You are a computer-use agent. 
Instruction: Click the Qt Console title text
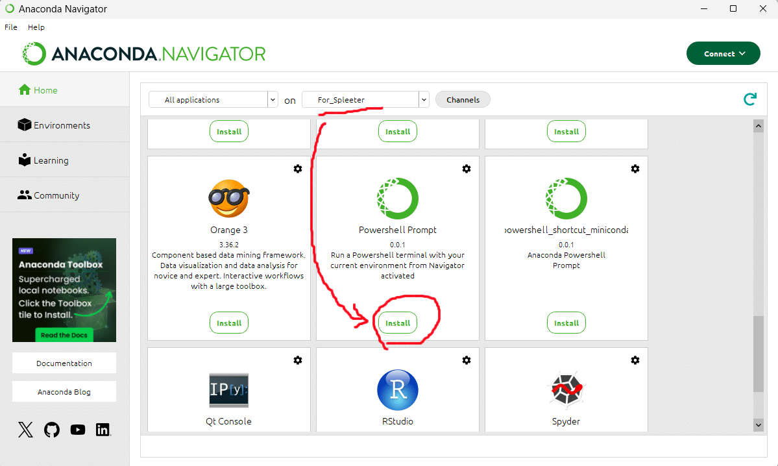click(x=229, y=421)
